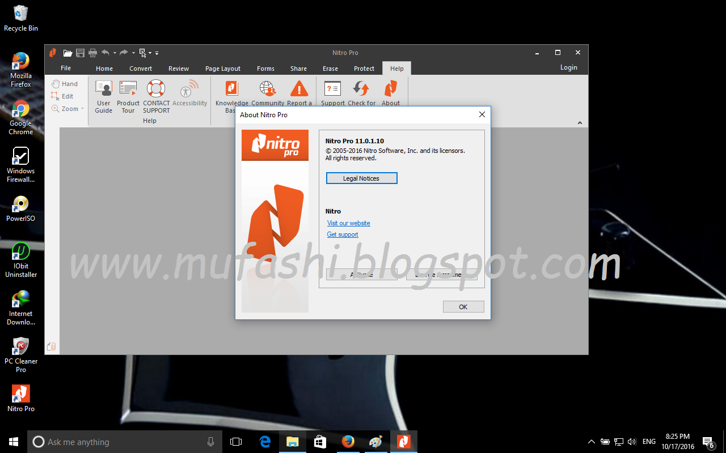
Task: Launch the Product Tour
Action: [128, 97]
